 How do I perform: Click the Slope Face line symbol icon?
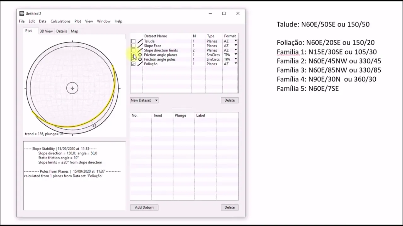click(140, 46)
